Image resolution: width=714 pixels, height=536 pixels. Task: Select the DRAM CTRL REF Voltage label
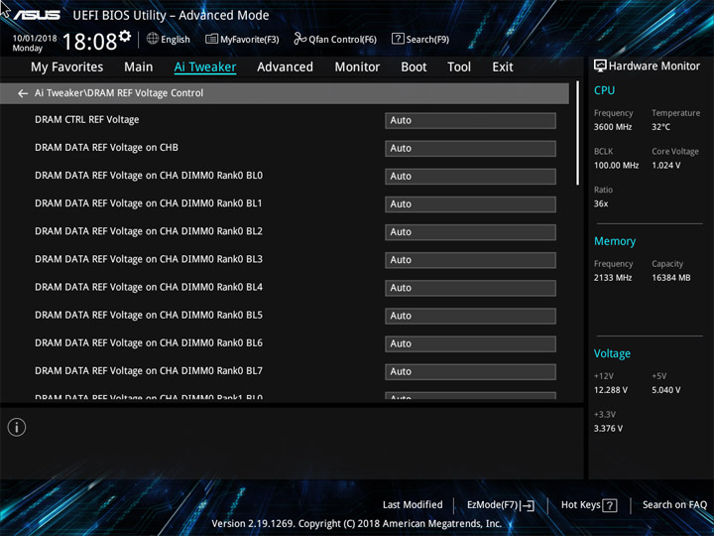click(87, 120)
